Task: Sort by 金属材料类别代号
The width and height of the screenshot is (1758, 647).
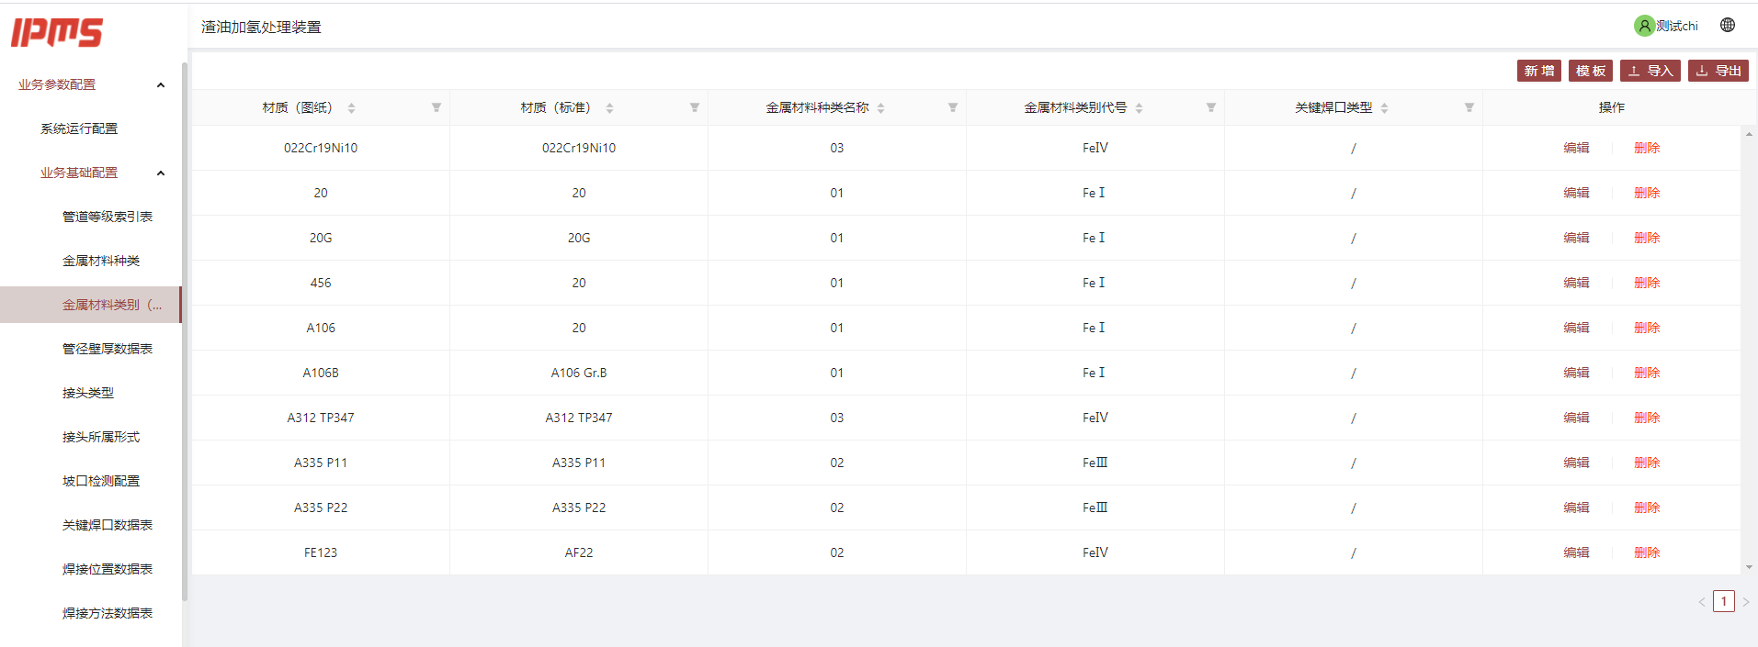Action: (1139, 108)
